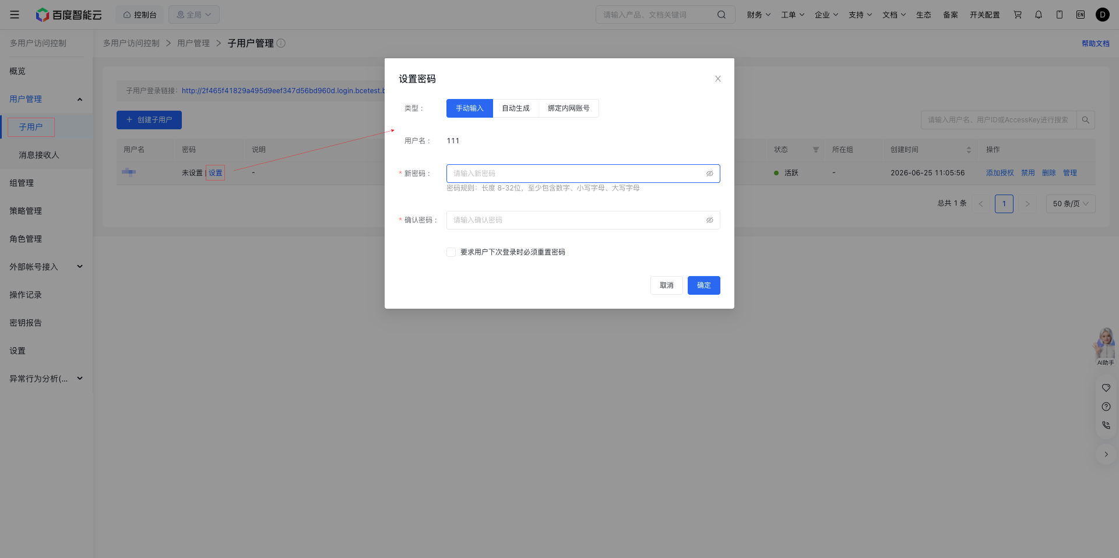The image size is (1119, 558).
Task: Enable 要求用户下次登录时必须重置密码 checkbox
Action: (451, 252)
